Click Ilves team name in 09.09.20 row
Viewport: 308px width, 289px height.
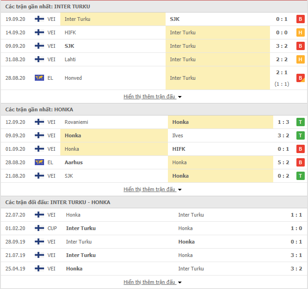(x=177, y=135)
